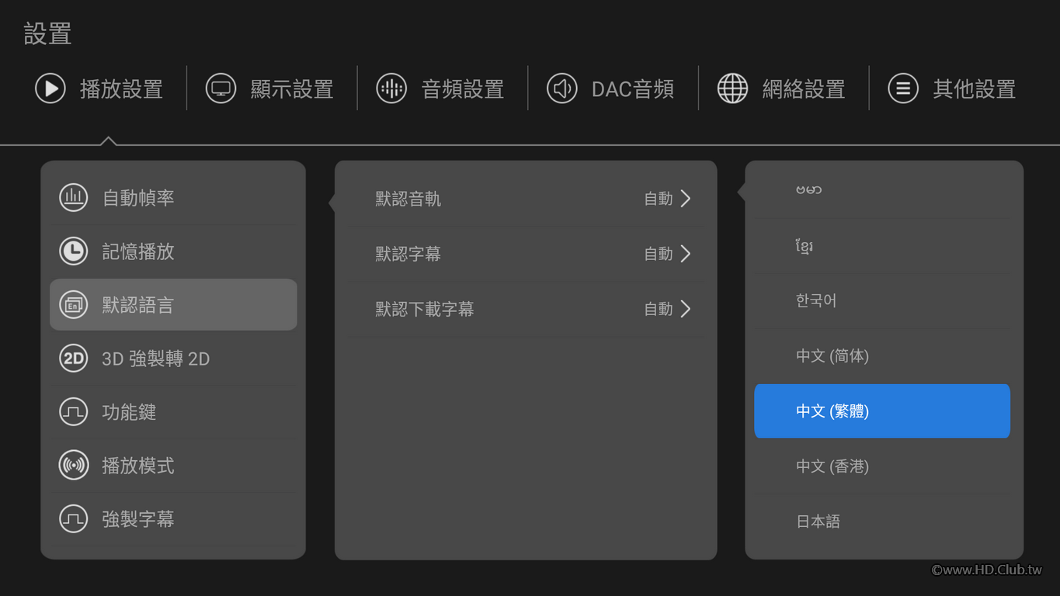
Task: Select 自動幀率 in the sidebar
Action: 173,197
